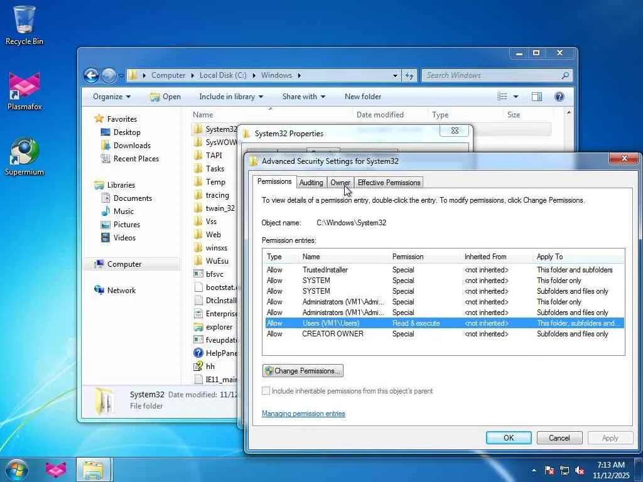Select Pictures library in sidebar

point(126,225)
